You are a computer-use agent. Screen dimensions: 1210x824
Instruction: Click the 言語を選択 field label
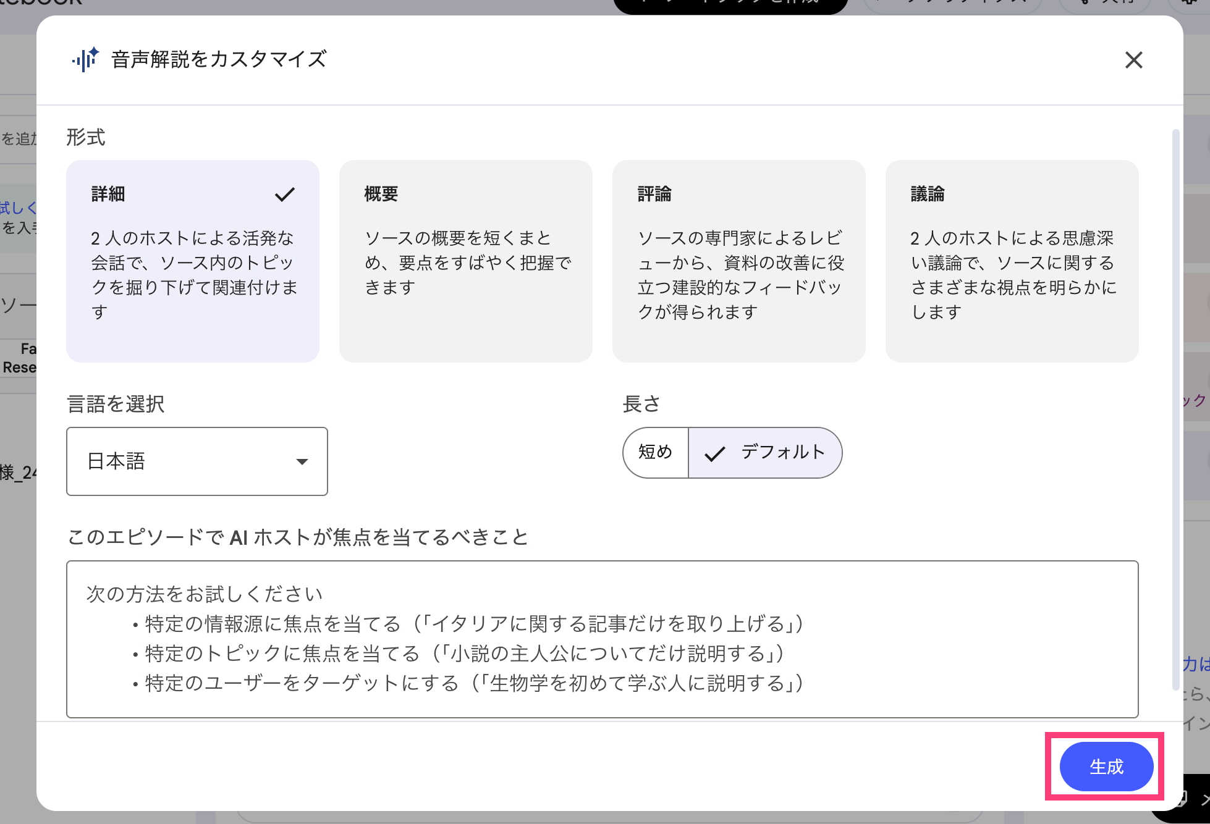coord(116,405)
